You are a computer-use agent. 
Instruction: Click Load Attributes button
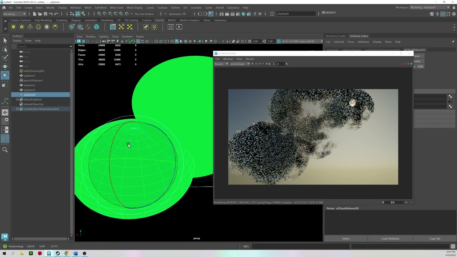390,238
